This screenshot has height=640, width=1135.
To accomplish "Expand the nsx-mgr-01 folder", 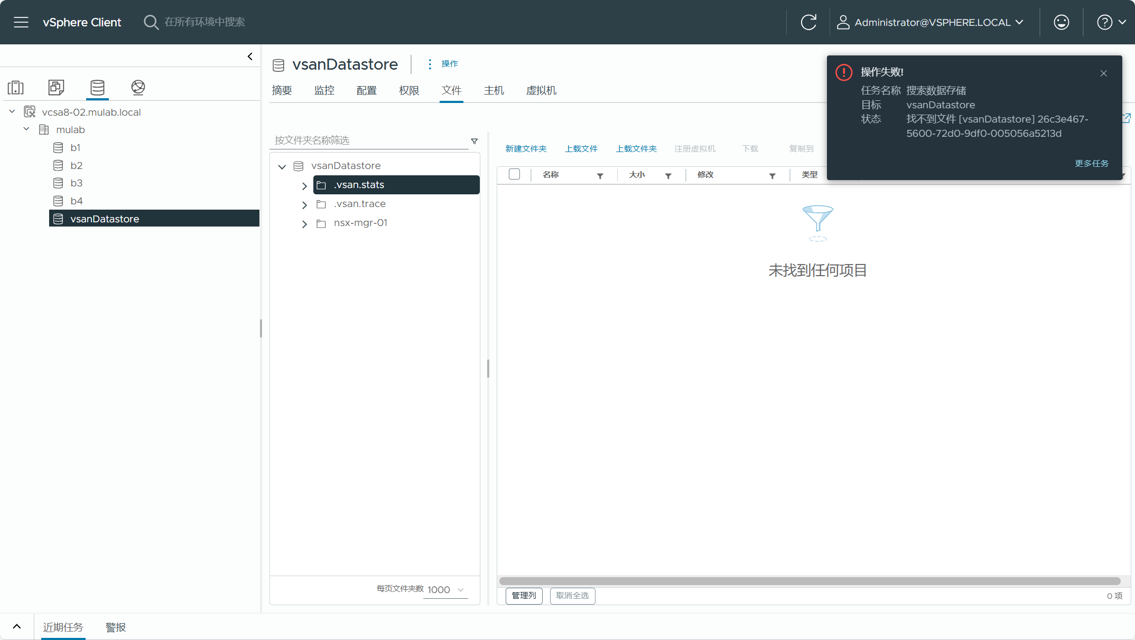I will click(x=304, y=223).
